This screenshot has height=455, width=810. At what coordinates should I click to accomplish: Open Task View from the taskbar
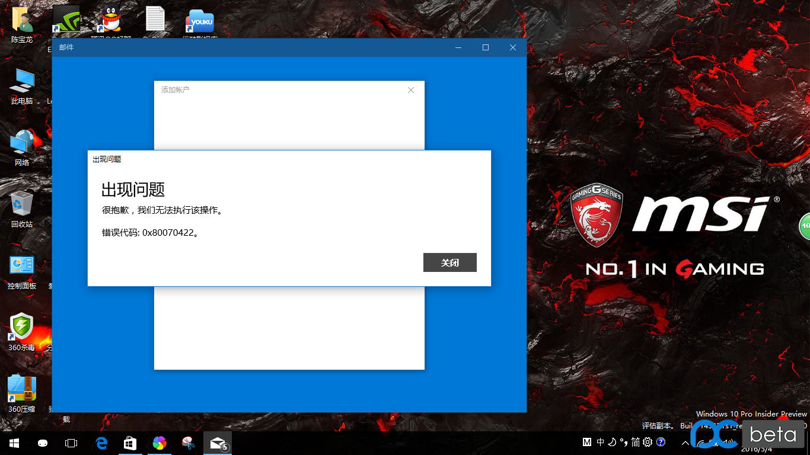71,443
